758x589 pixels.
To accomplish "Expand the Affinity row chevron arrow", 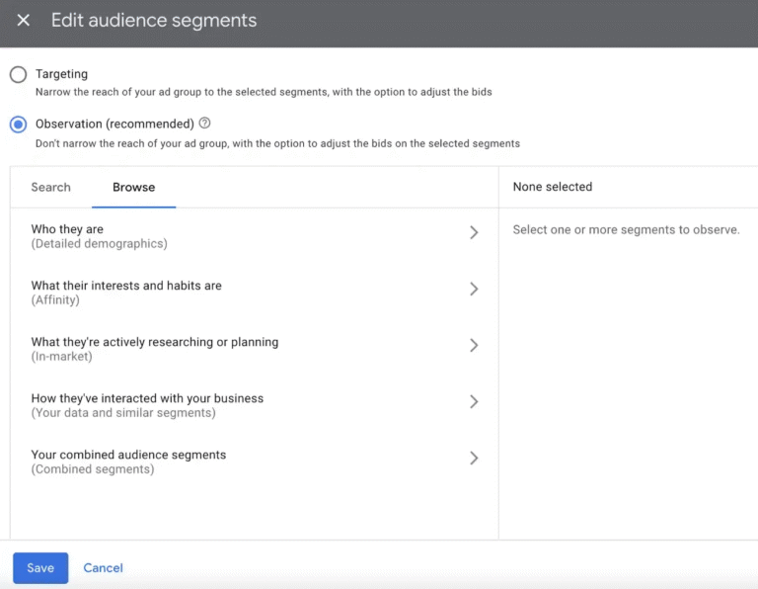I will (474, 290).
